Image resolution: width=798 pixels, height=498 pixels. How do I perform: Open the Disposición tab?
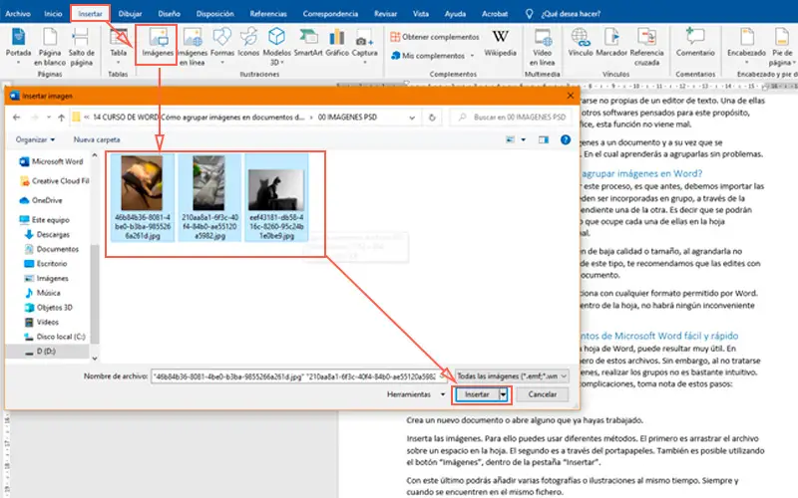215,14
